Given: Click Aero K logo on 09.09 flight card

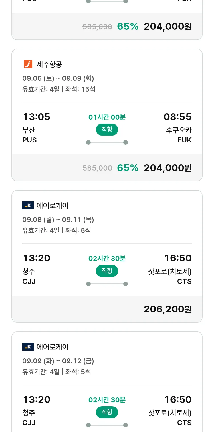Looking at the screenshot, I should (28, 347).
